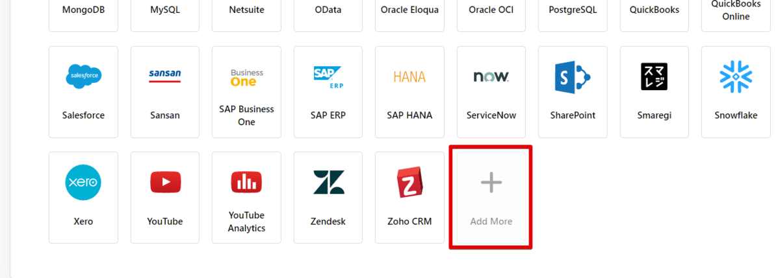
Task: Choose the MongoDB tile
Action: tap(83, 12)
